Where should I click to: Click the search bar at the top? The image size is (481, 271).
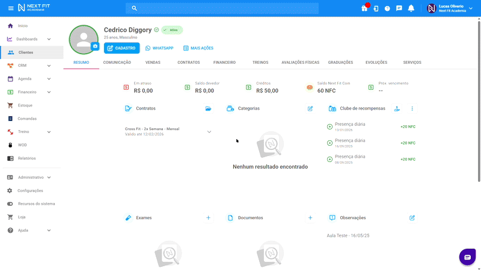(x=222, y=8)
